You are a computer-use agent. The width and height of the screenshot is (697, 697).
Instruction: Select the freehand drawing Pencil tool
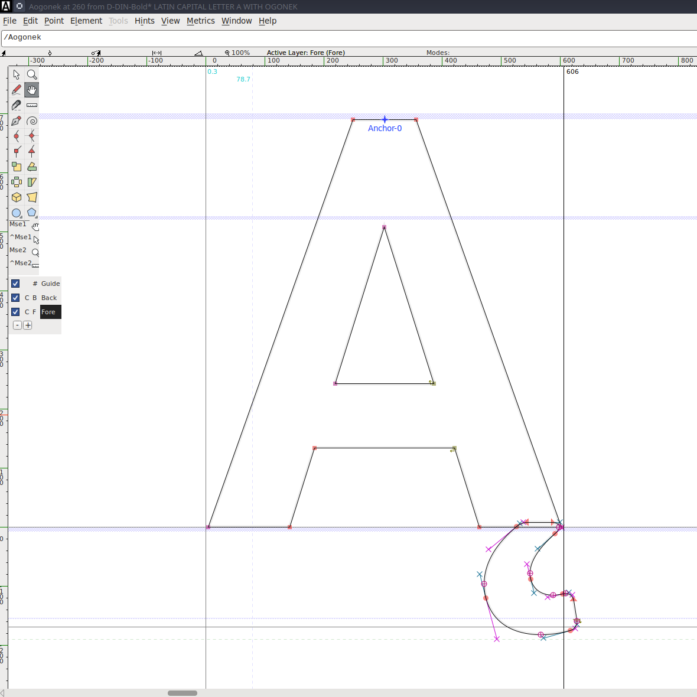(17, 90)
